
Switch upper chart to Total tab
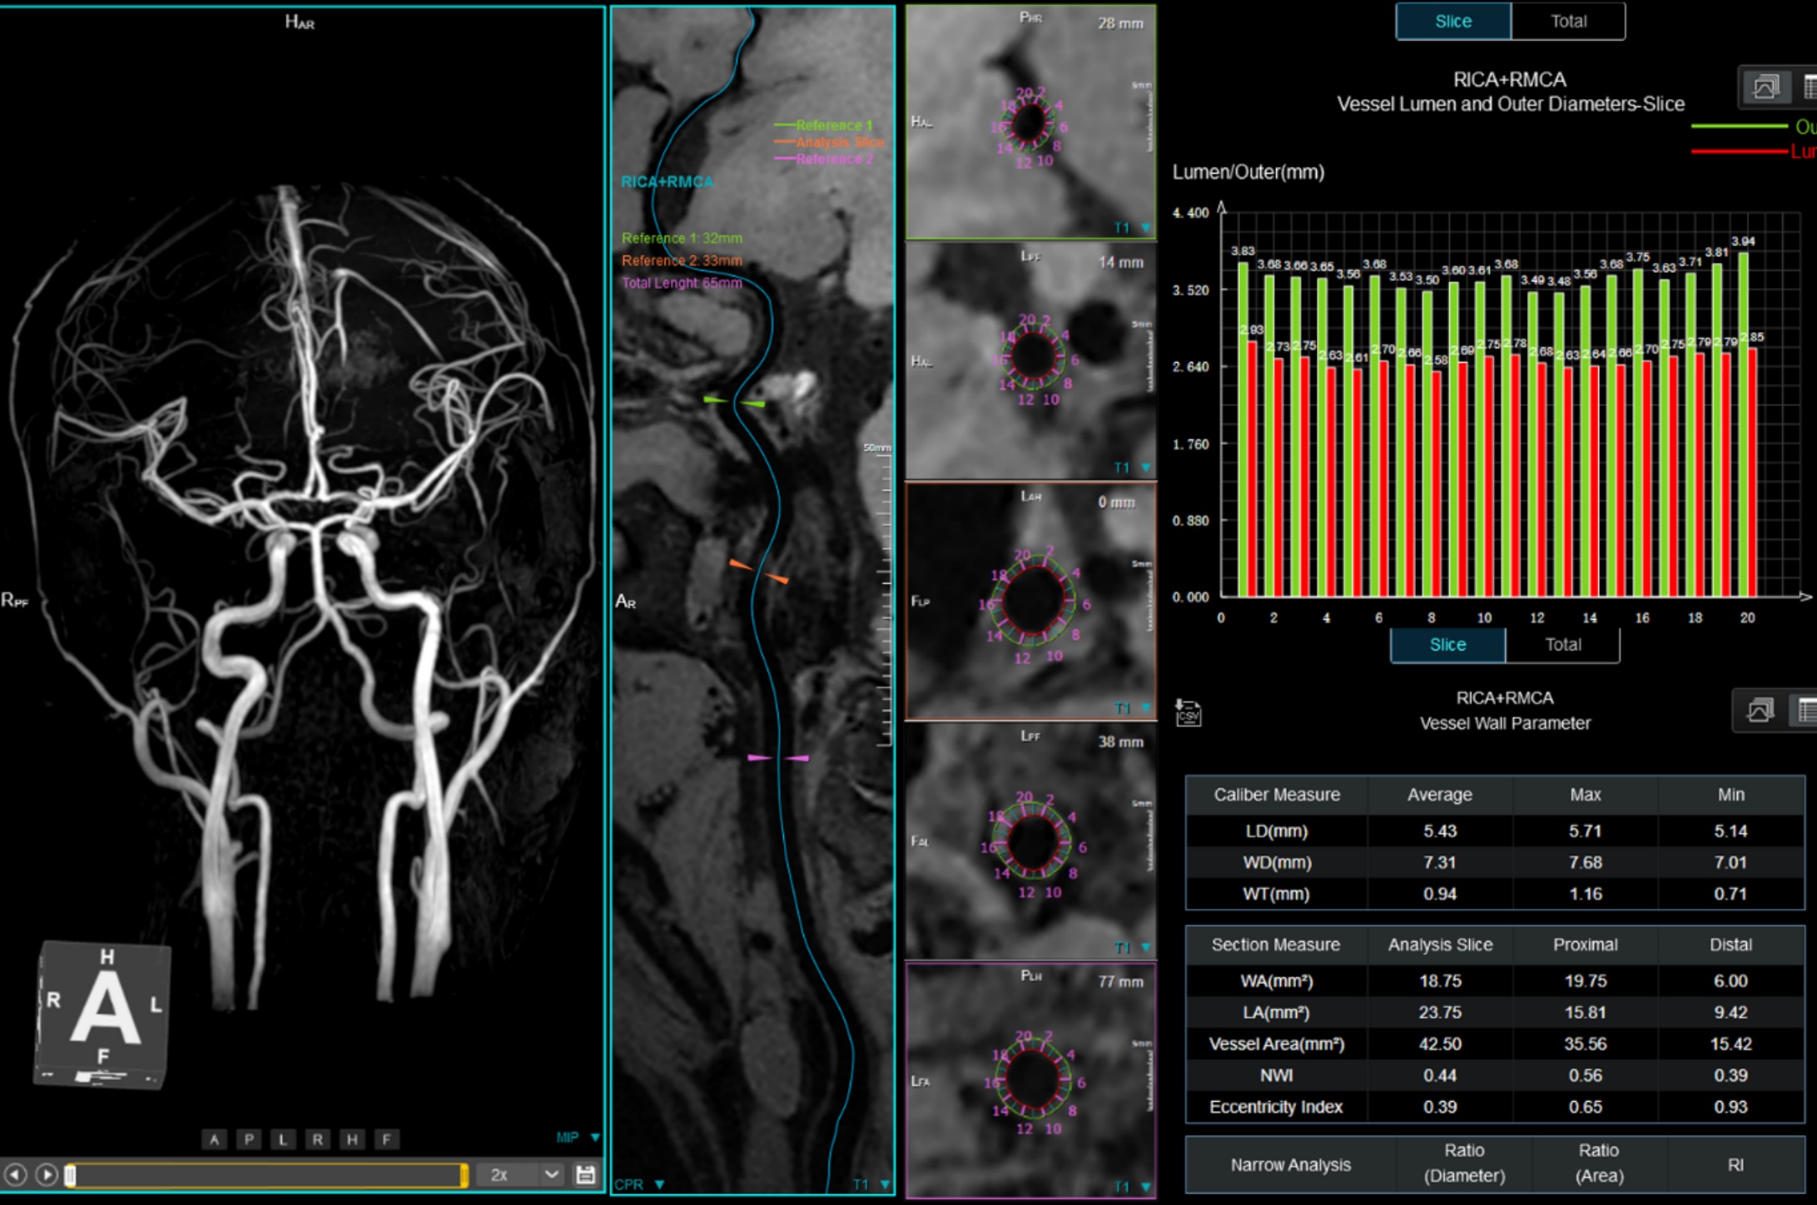pyautogui.click(x=1567, y=22)
